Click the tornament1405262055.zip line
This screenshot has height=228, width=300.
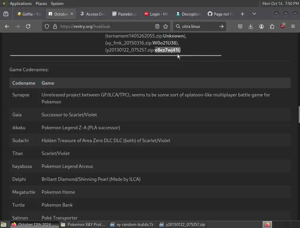click(x=146, y=36)
